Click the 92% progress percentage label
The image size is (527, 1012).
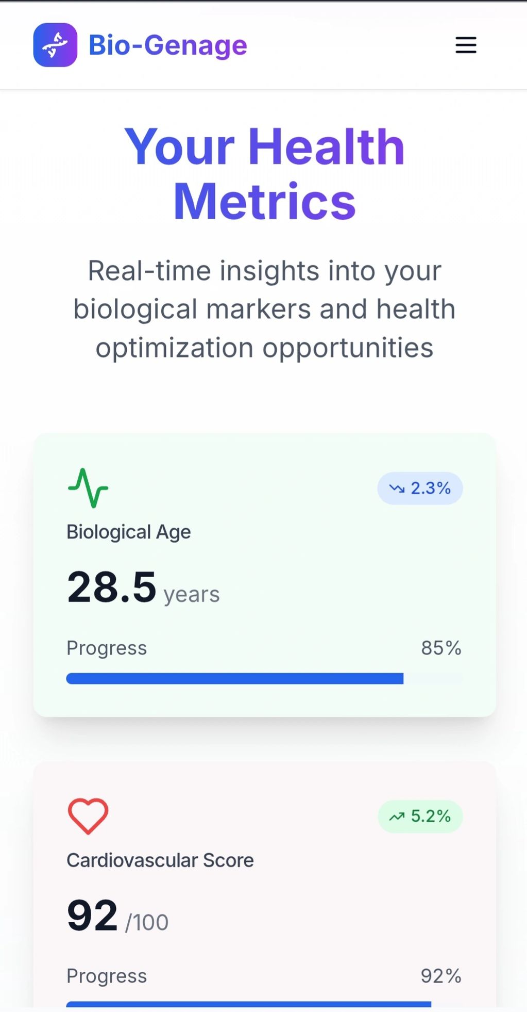click(x=441, y=976)
